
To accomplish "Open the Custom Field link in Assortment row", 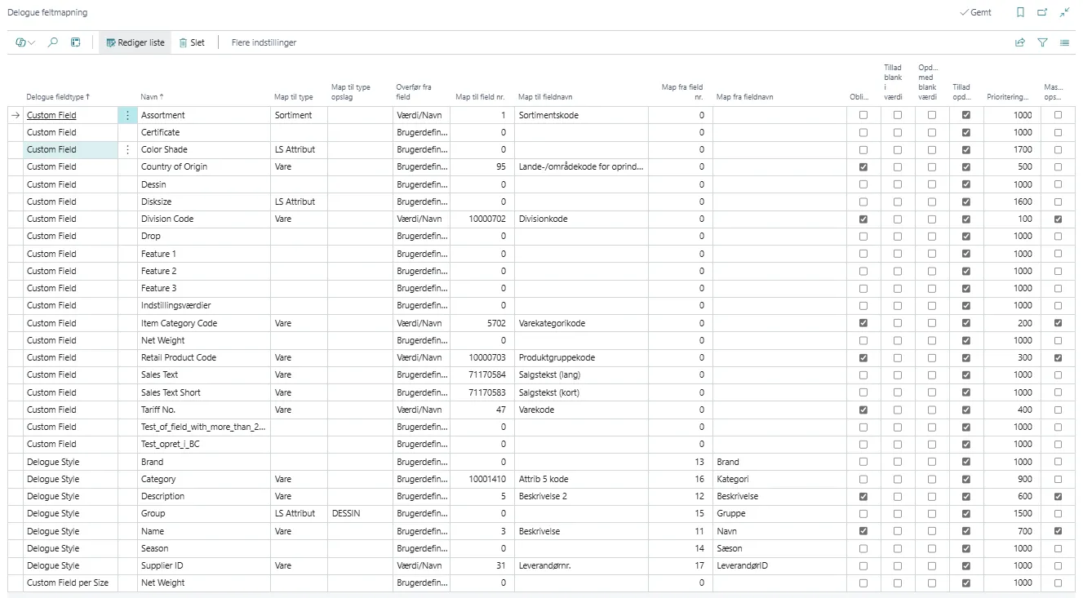I will (x=51, y=115).
